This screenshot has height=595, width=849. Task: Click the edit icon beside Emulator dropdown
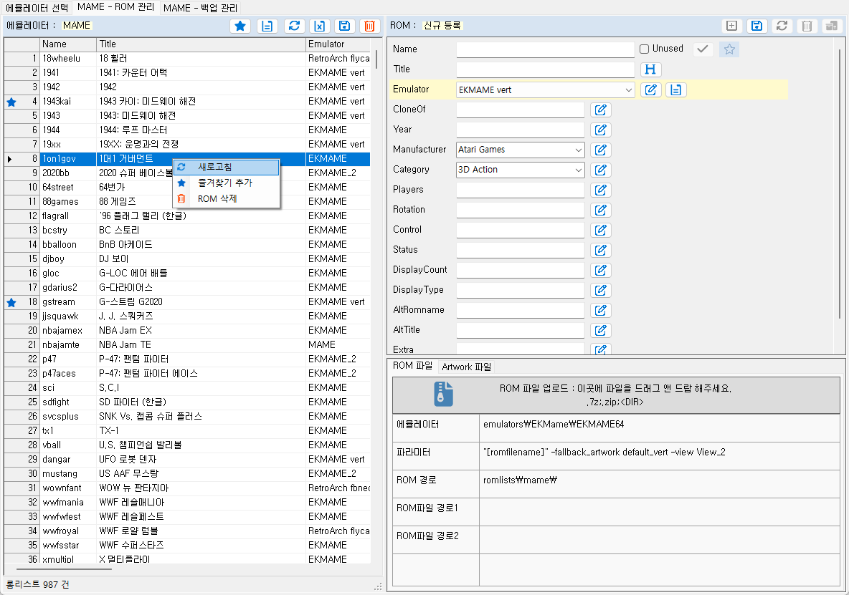point(651,90)
